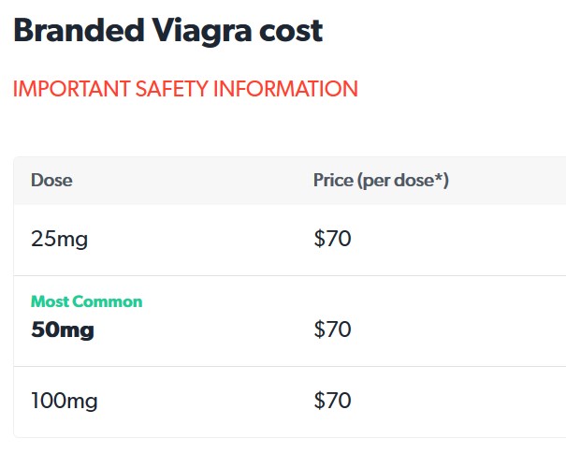The height and width of the screenshot is (454, 566).
Task: Select the Dose column header
Action: pos(51,180)
